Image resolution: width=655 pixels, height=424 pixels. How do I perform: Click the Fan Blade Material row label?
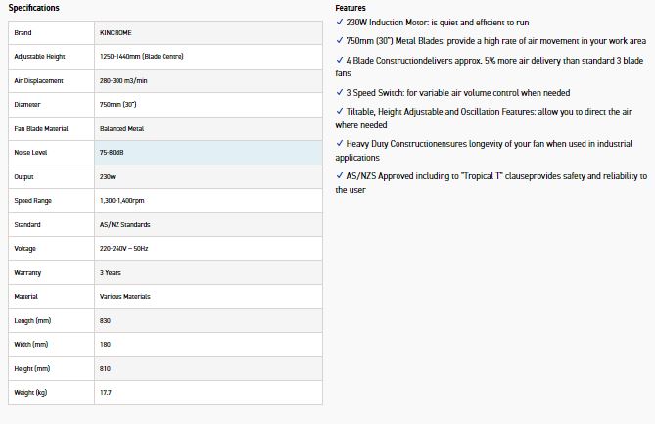click(41, 128)
